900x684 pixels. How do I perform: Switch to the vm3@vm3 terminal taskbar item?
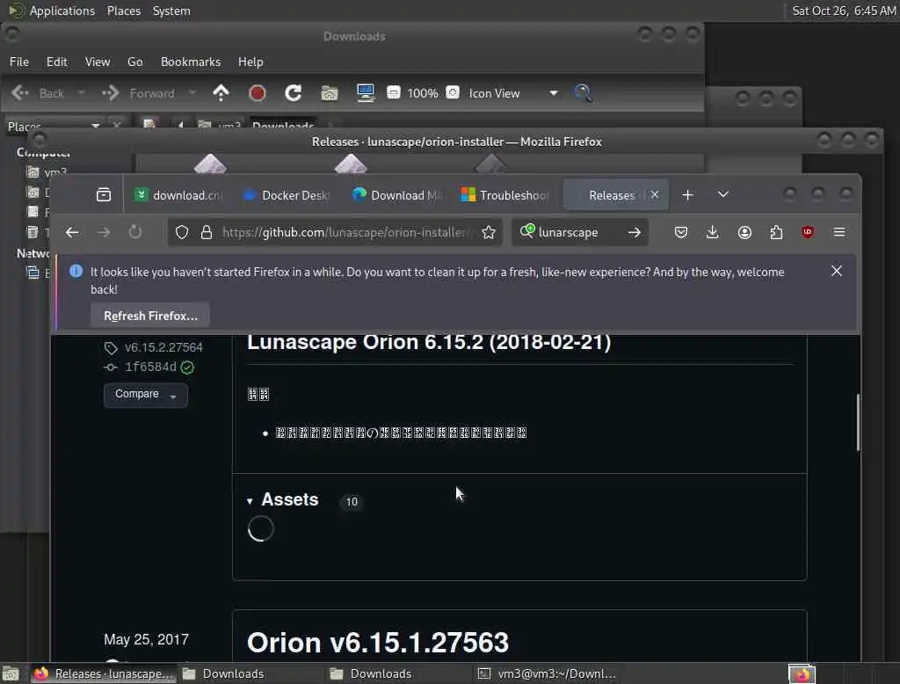pyautogui.click(x=548, y=673)
